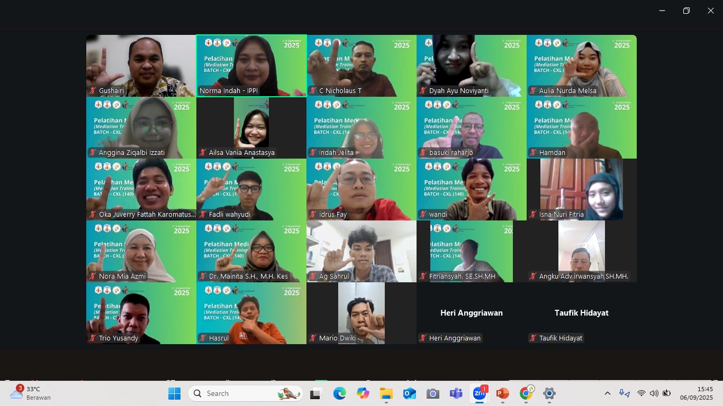The height and width of the screenshot is (406, 723).
Task: Click the muted mic icon next to Taufik Hidayat
Action: tap(534, 338)
